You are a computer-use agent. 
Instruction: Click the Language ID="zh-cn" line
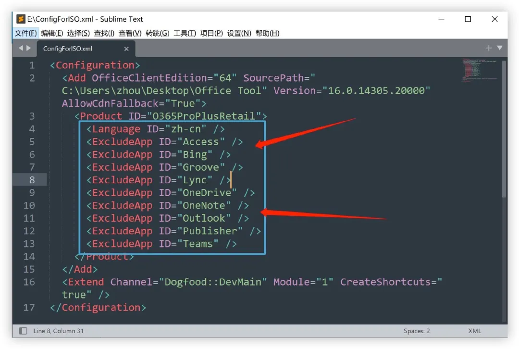(156, 129)
